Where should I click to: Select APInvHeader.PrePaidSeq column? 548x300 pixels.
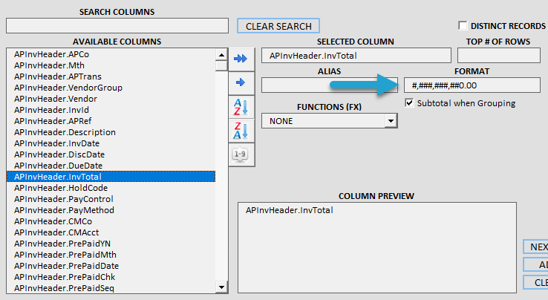point(111,288)
